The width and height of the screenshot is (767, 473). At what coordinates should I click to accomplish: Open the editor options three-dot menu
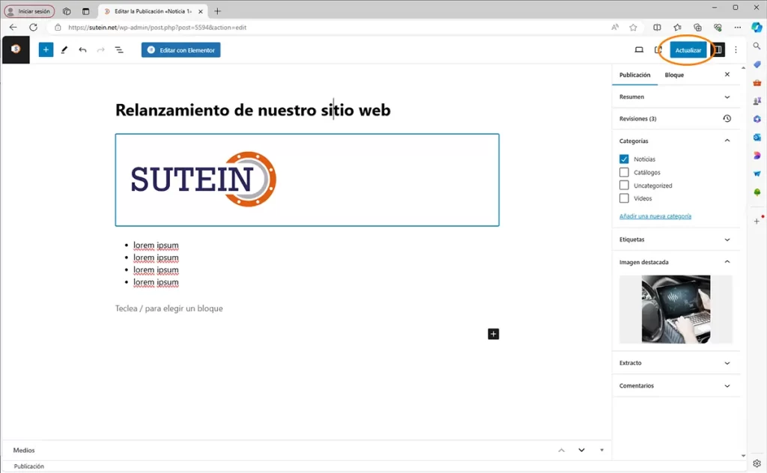tap(736, 50)
